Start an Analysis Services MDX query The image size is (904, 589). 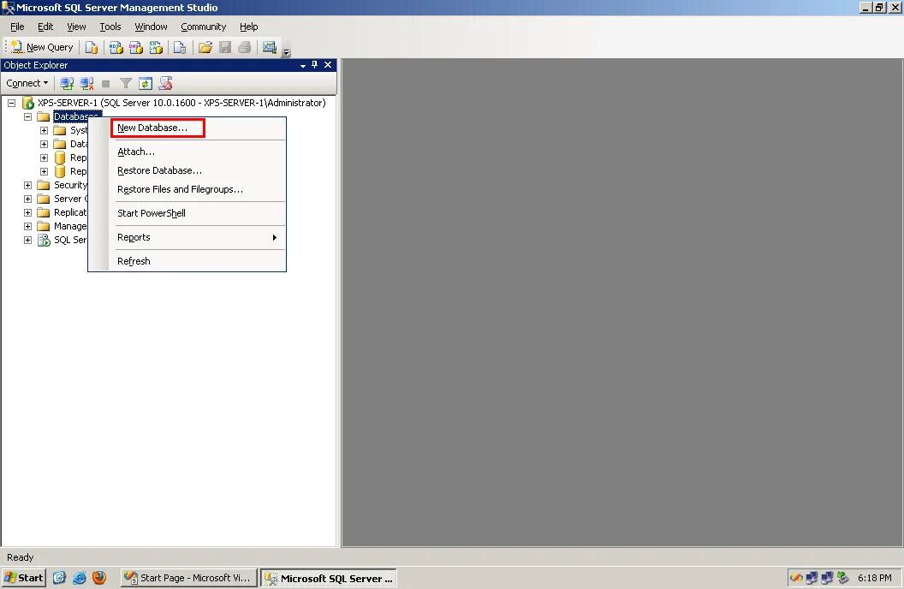click(116, 47)
